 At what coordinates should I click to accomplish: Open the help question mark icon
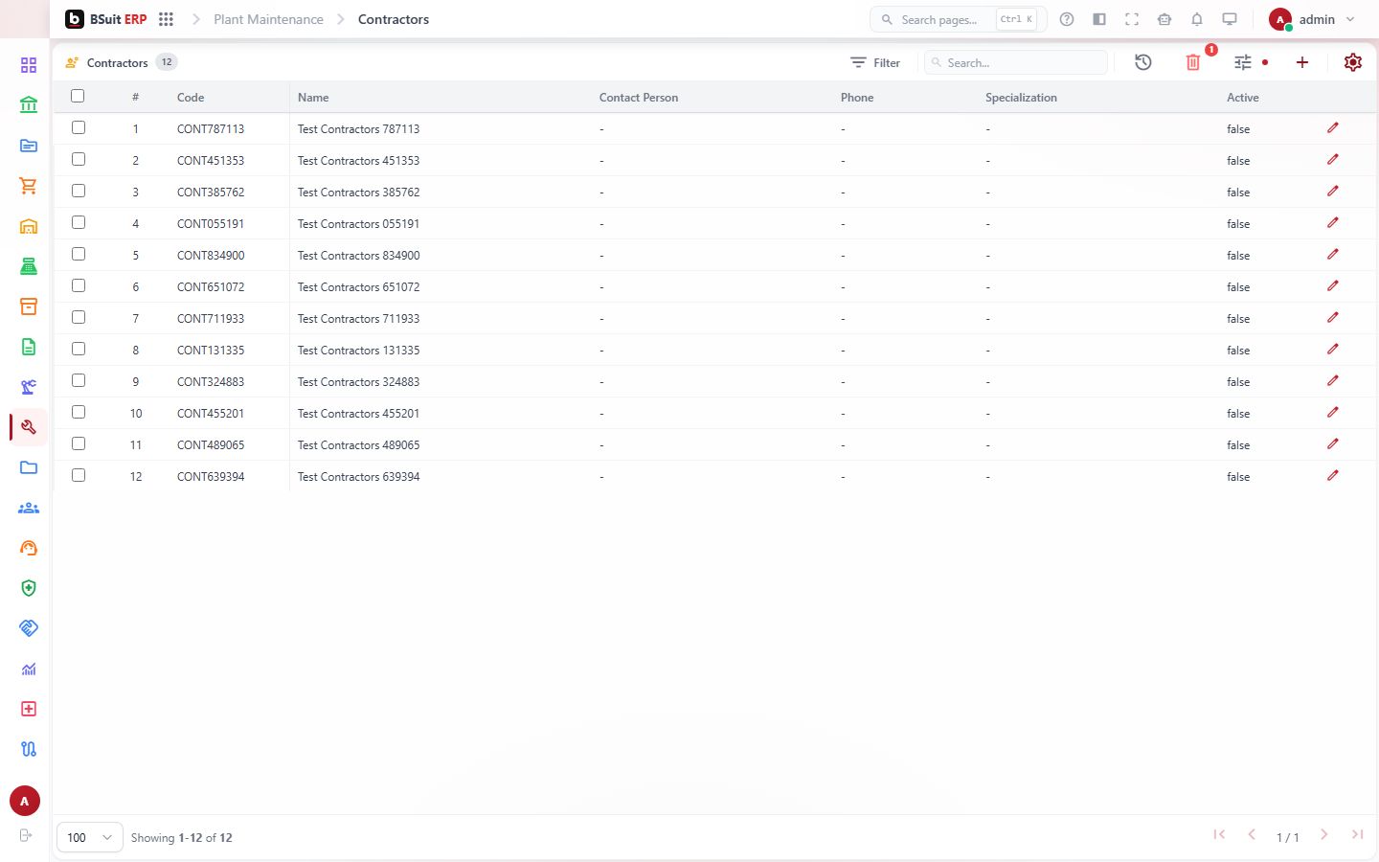(x=1067, y=19)
